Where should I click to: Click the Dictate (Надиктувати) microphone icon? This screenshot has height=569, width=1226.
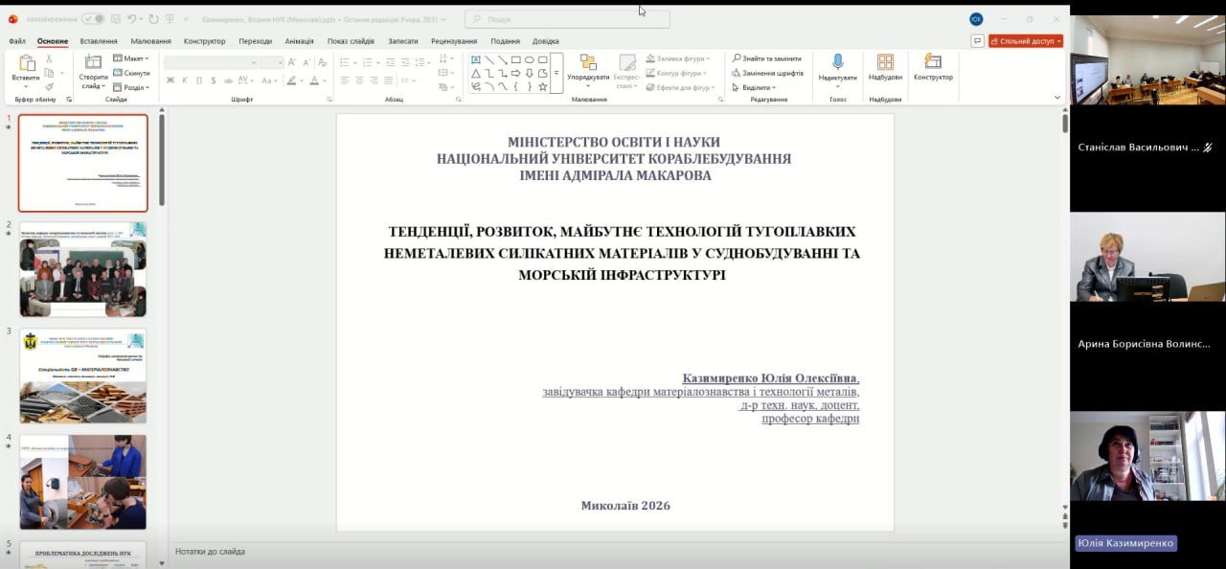coord(838,62)
